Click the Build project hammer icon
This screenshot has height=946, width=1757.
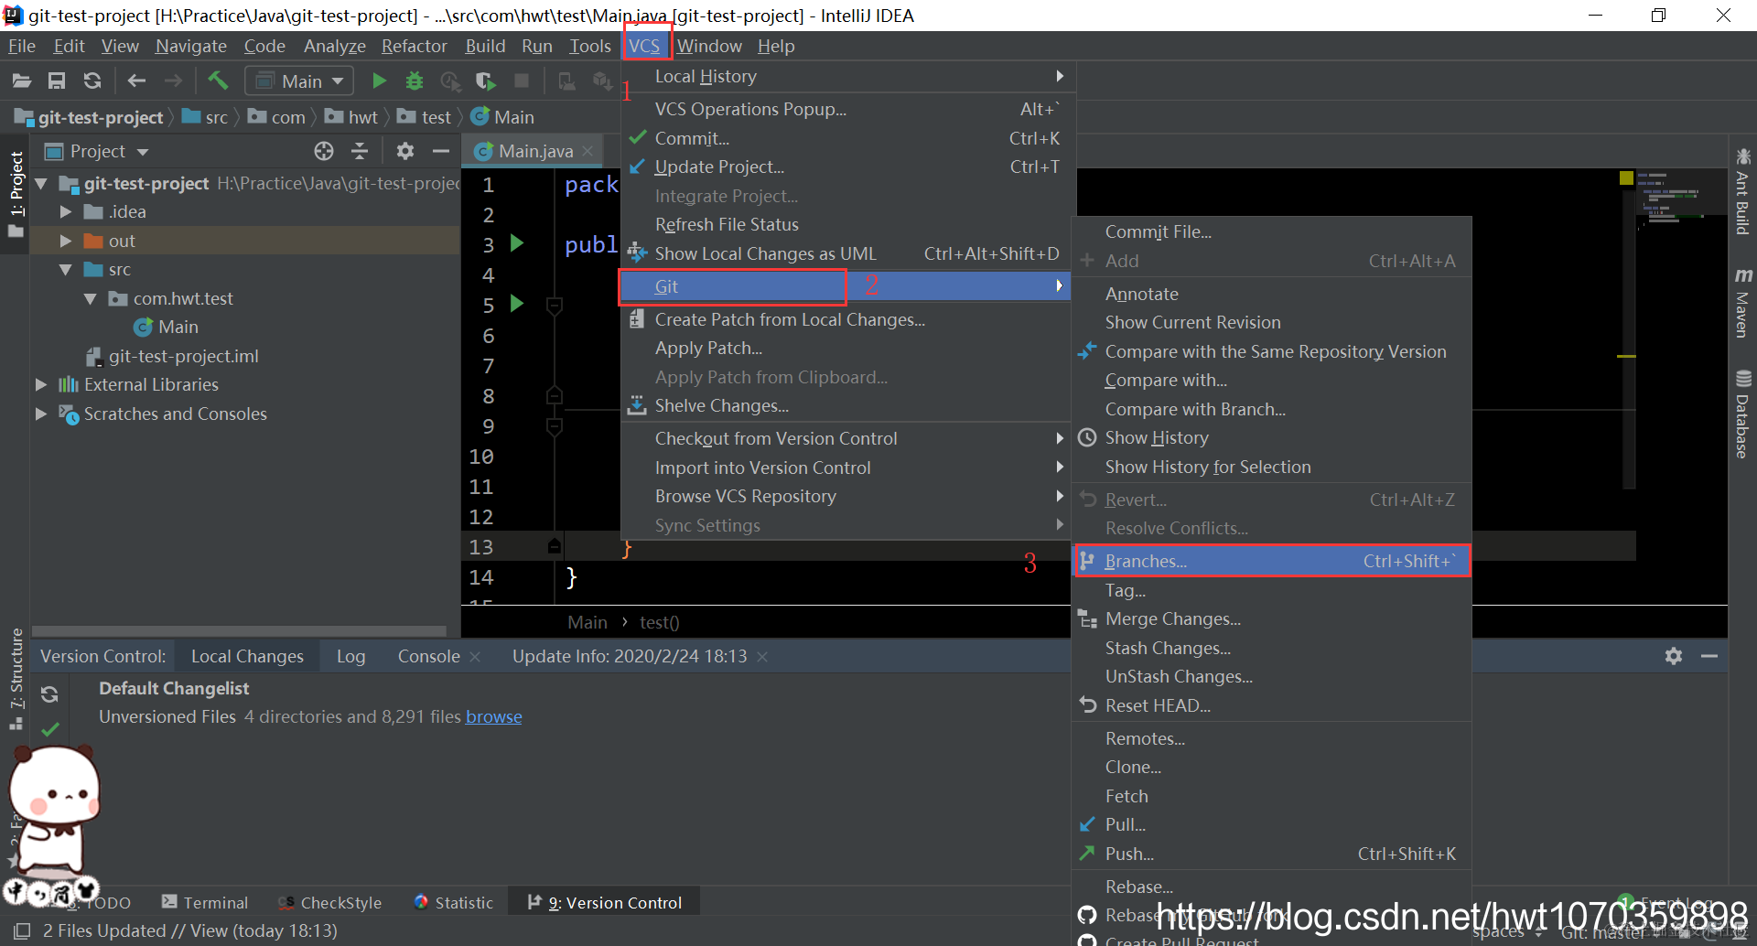218,81
